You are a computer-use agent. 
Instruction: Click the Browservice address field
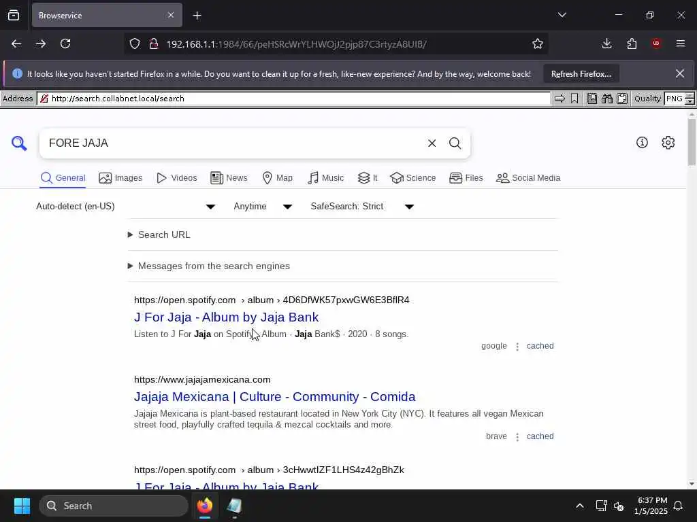coord(293,99)
